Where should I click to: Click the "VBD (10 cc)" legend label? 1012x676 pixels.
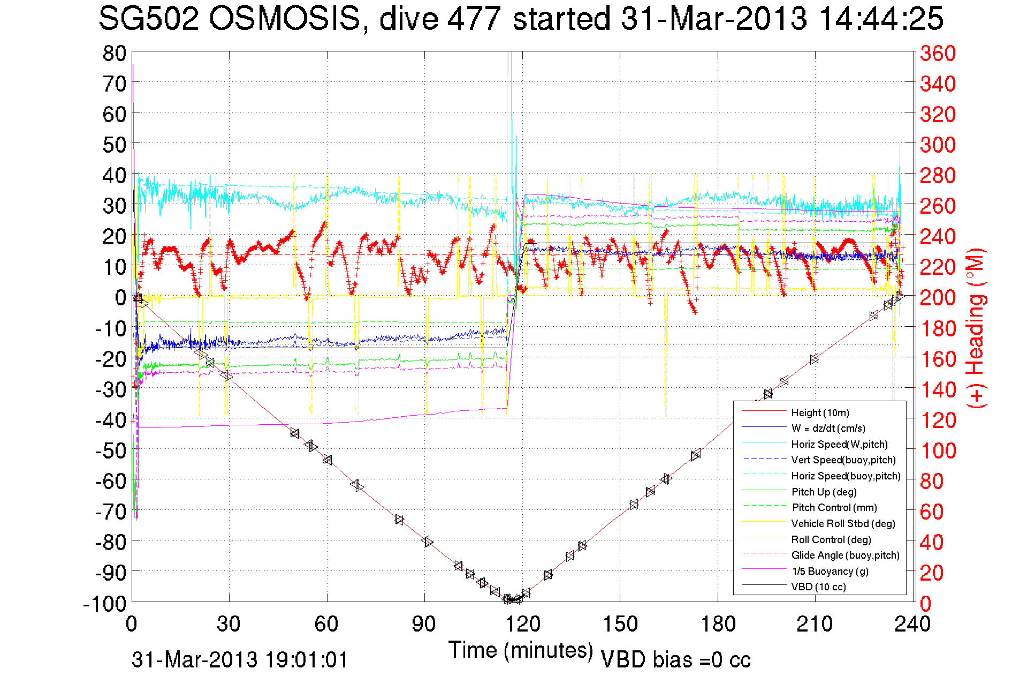(818, 587)
